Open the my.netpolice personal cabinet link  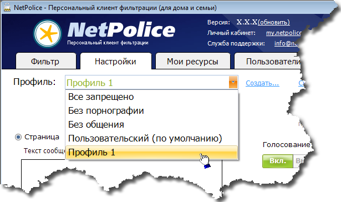pyautogui.click(x=283, y=33)
